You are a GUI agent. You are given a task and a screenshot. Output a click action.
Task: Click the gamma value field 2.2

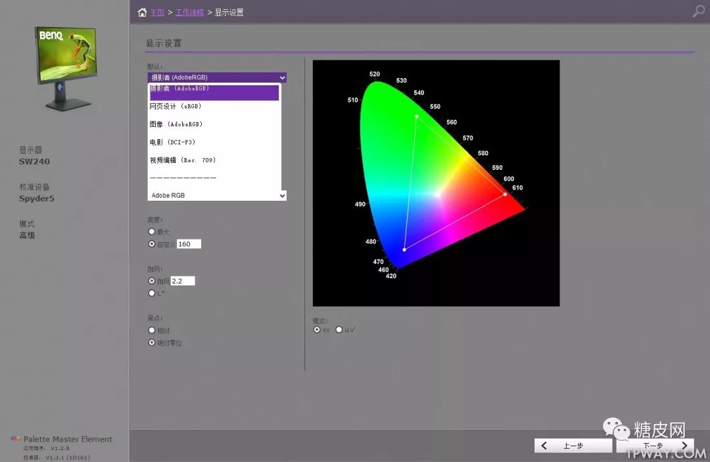point(183,281)
